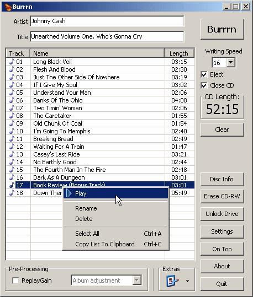The width and height of the screenshot is (253, 297).
Task: Click the music note icon for track 01
Action: pyautogui.click(x=12, y=62)
